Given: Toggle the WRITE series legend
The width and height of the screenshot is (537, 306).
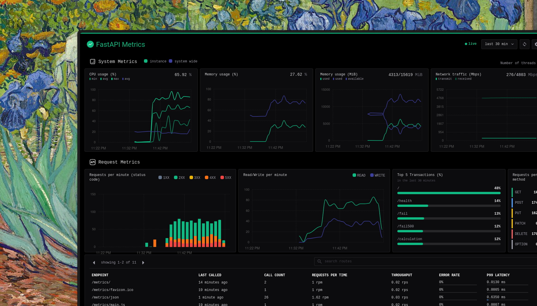Looking at the screenshot, I should [x=378, y=175].
